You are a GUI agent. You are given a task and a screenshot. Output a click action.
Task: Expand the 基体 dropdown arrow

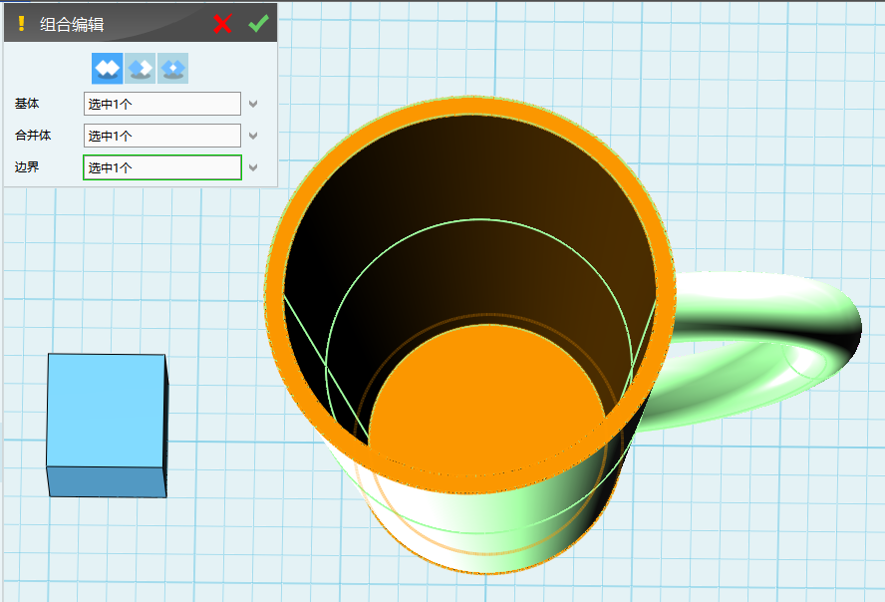click(x=253, y=104)
